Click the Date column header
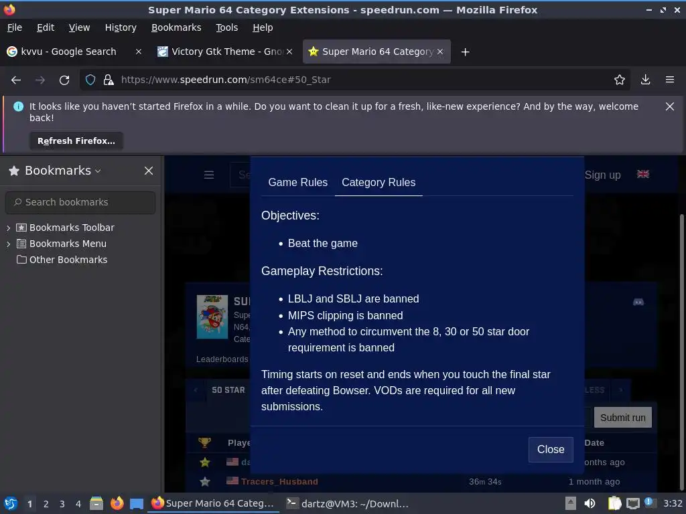The width and height of the screenshot is (686, 514). [x=594, y=443]
